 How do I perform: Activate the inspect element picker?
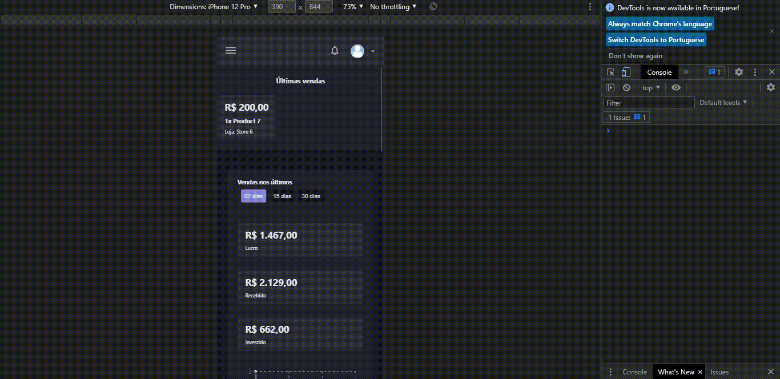(x=610, y=72)
